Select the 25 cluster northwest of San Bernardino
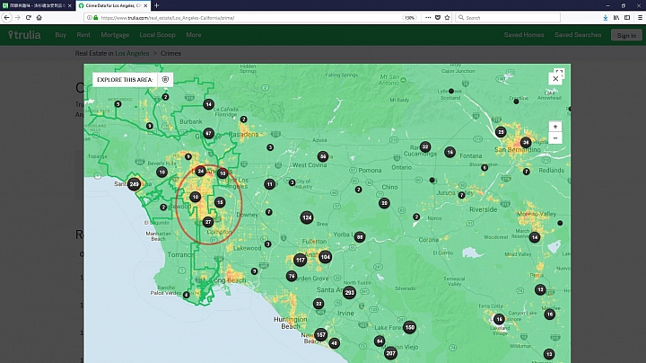This screenshot has width=646, height=363. pyautogui.click(x=501, y=132)
